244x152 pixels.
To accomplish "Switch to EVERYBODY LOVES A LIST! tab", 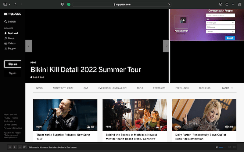I will coord(112,88).
